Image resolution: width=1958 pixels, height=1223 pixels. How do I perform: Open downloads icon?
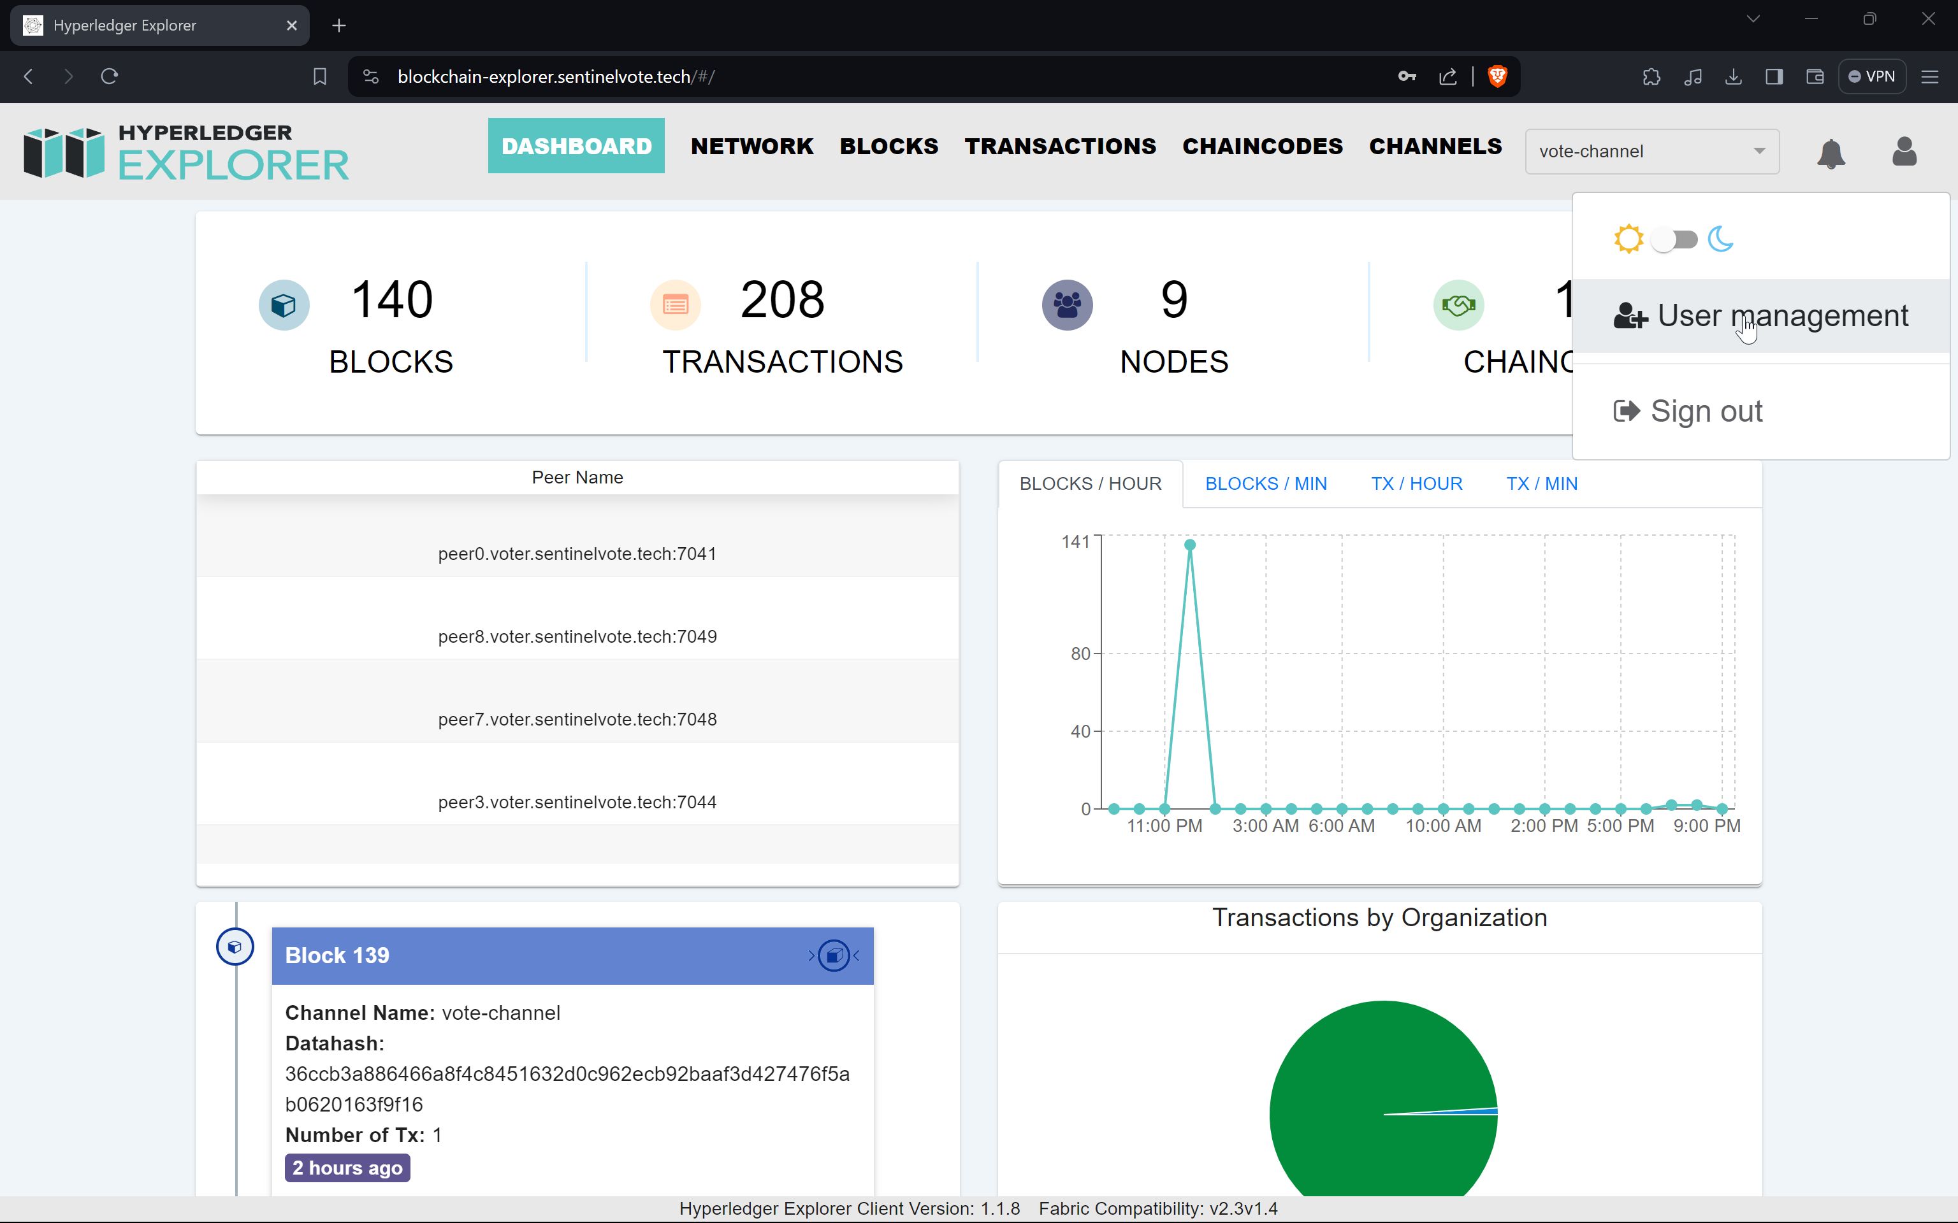click(x=1733, y=77)
